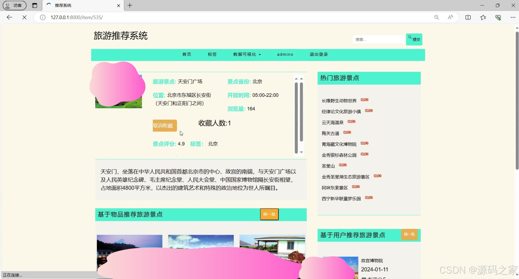This screenshot has width=519, height=279.
Task: Click the key icon on the 提交 button
Action: click(410, 37)
